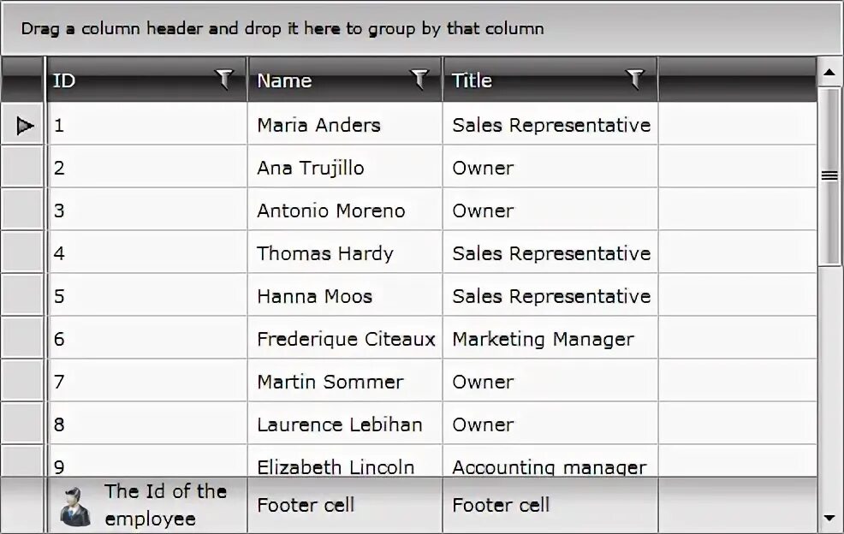Click the vertical scrollbar thumb
The image size is (844, 534).
pos(829,175)
